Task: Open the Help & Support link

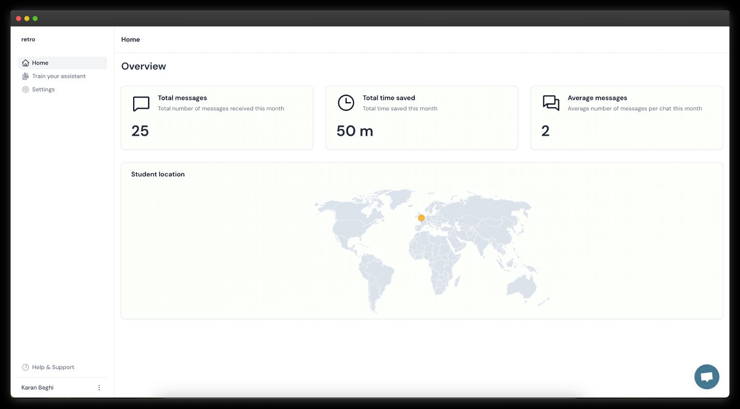Action: tap(53, 367)
